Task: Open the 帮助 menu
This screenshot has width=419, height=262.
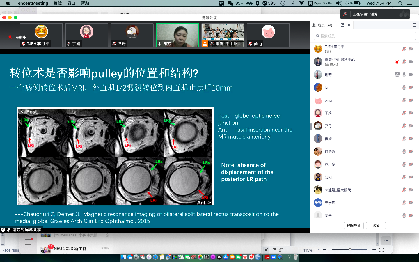Action: pyautogui.click(x=85, y=3)
